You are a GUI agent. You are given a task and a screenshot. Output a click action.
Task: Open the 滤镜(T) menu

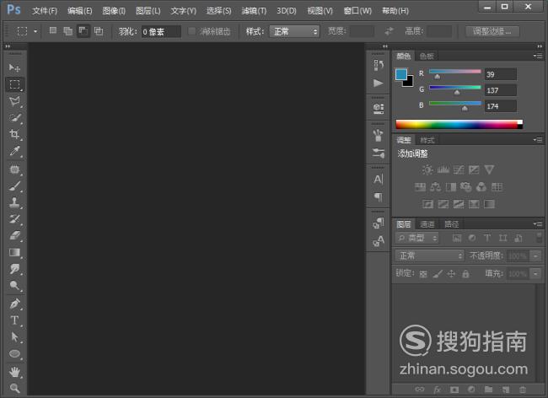click(254, 11)
